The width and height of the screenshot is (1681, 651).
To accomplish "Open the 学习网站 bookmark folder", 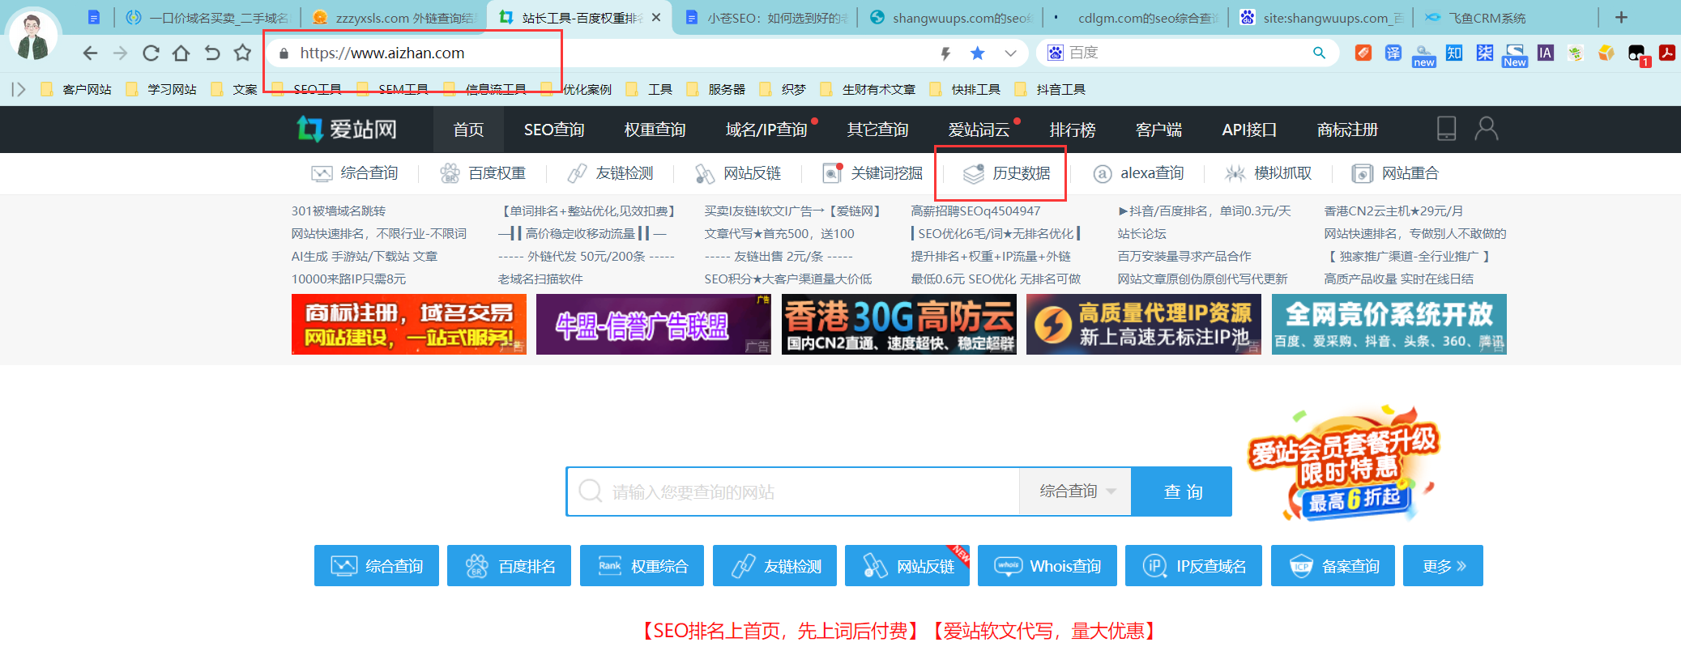I will pos(161,89).
